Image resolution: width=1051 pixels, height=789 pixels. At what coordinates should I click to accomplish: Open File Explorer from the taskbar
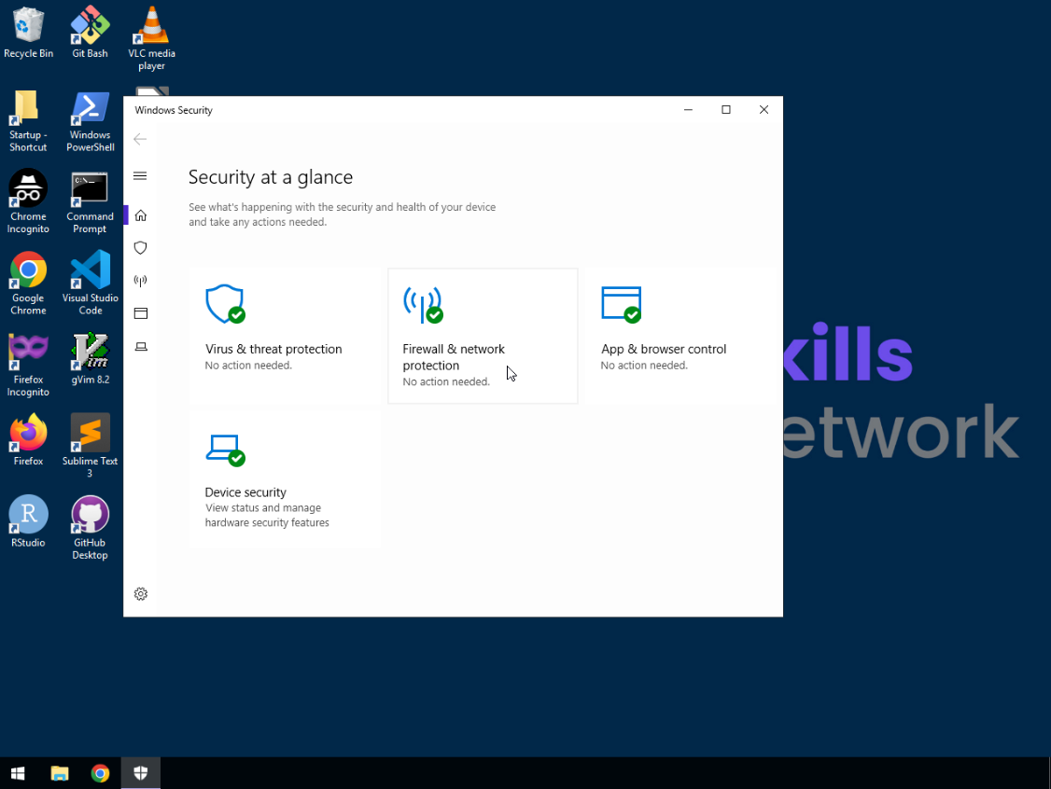(59, 773)
